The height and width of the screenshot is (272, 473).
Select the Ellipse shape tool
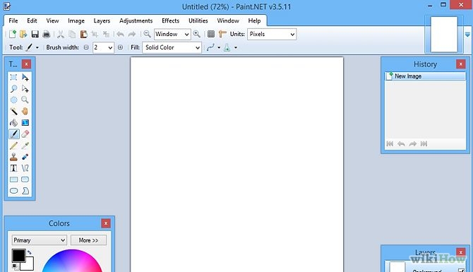[x=13, y=191]
